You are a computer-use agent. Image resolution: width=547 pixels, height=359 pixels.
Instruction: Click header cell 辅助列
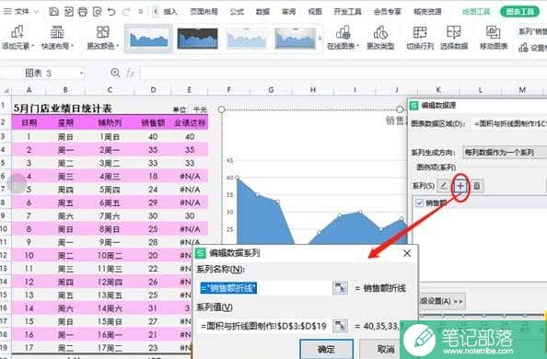point(110,122)
